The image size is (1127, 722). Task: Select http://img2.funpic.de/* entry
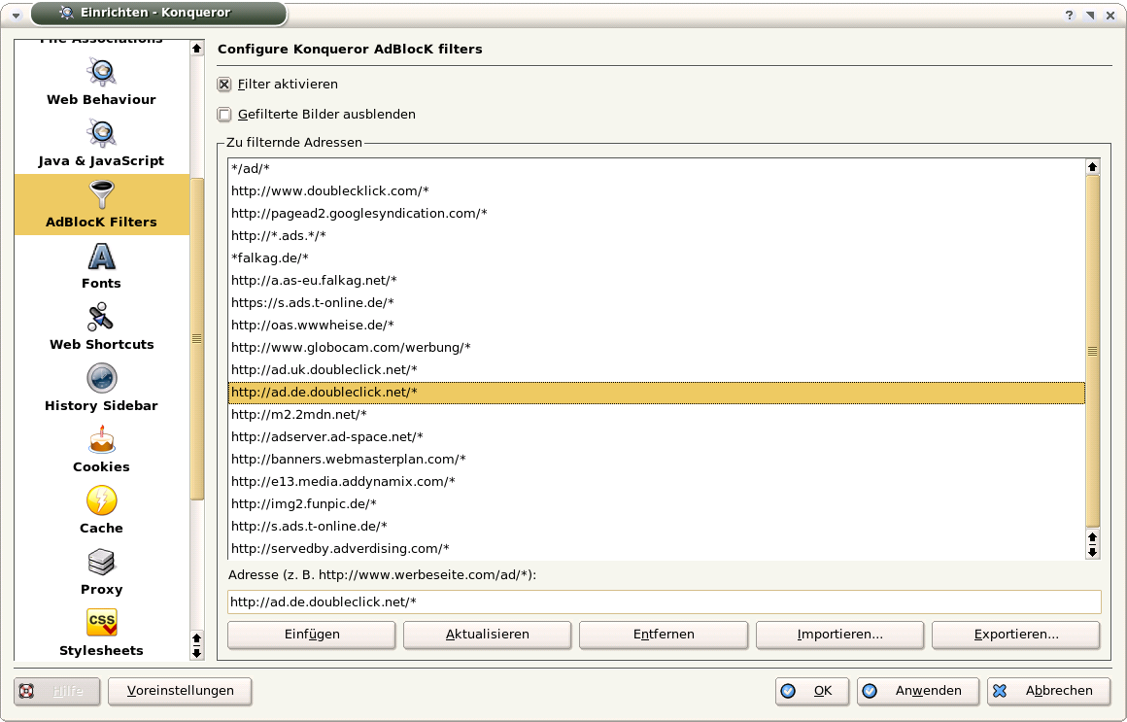pos(656,504)
